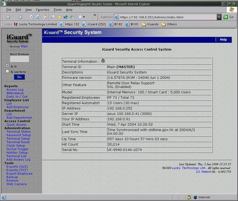Click the Refresh icon in the toolbar
Image resolution: width=238 pixels, height=201 pixels.
point(38,17)
